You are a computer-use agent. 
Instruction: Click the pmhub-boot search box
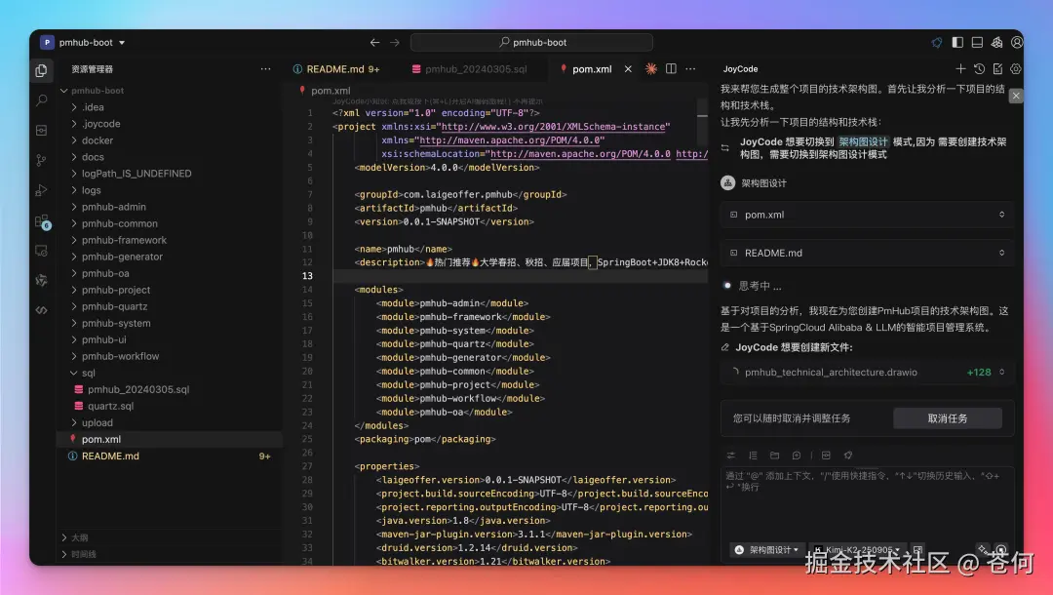[532, 42]
